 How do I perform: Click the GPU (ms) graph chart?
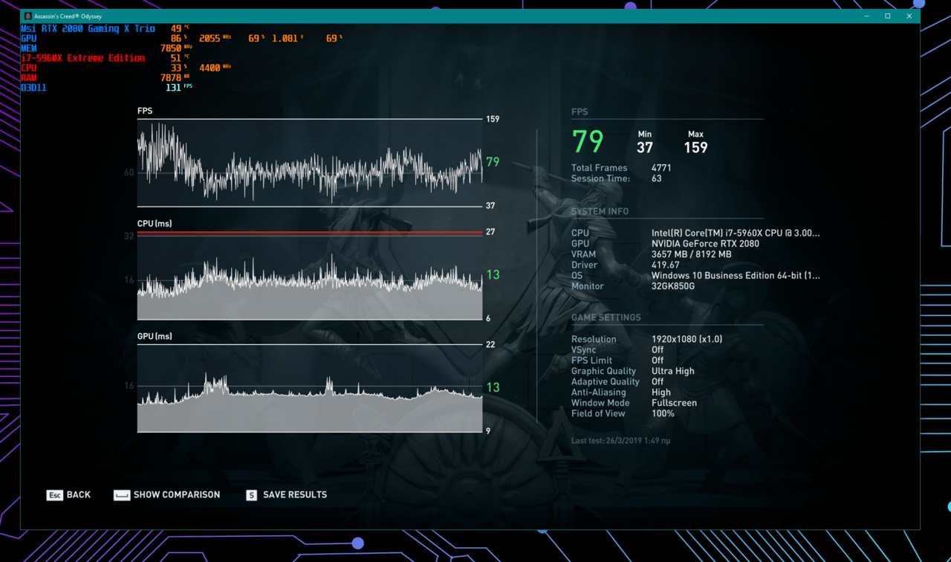pos(310,388)
